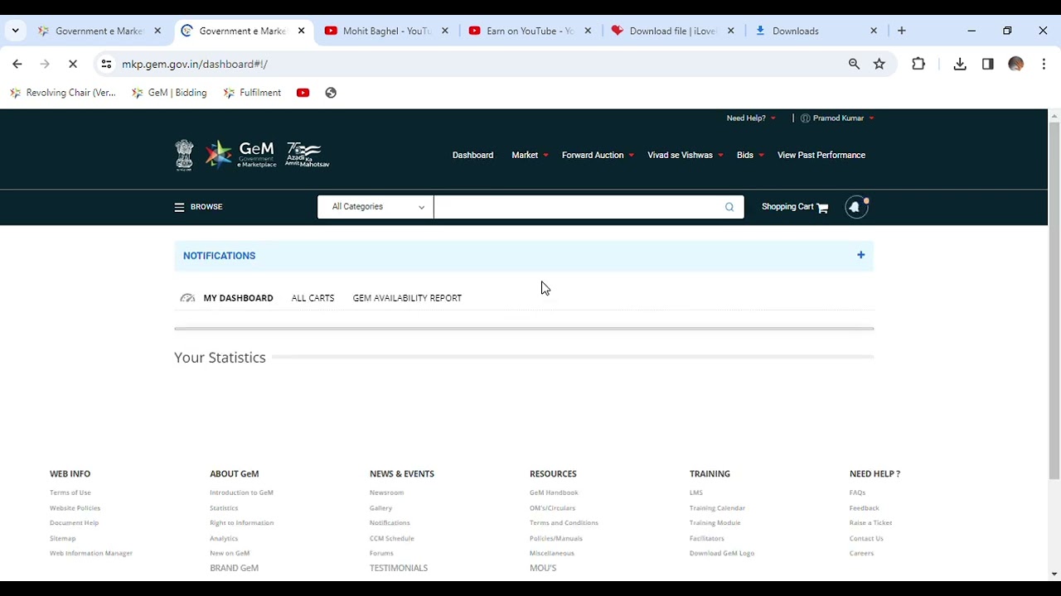Expand the NOTIFICATIONS panel plus

[x=860, y=255]
